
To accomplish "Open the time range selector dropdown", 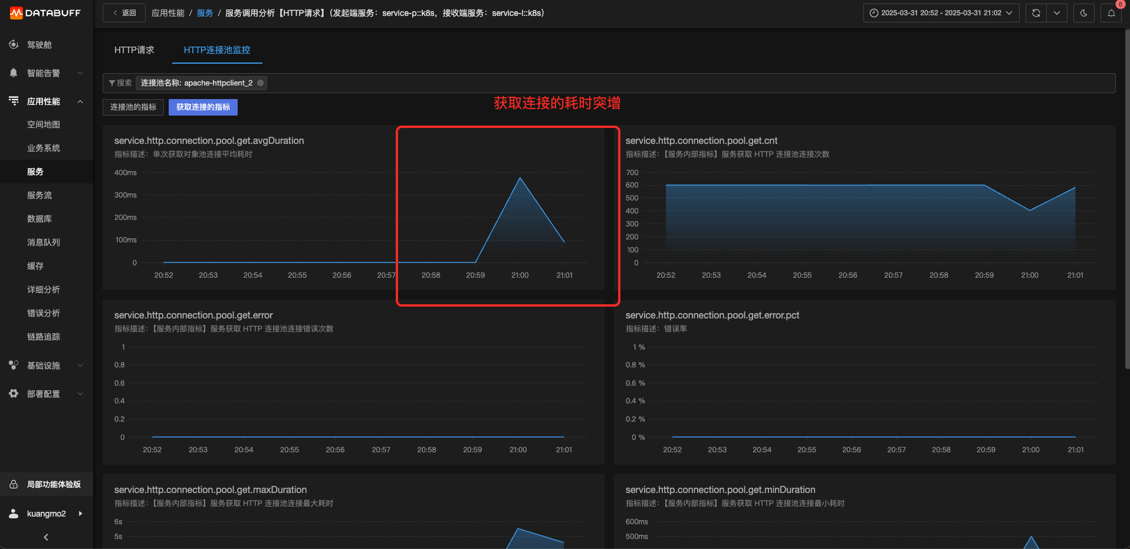I will tap(941, 13).
